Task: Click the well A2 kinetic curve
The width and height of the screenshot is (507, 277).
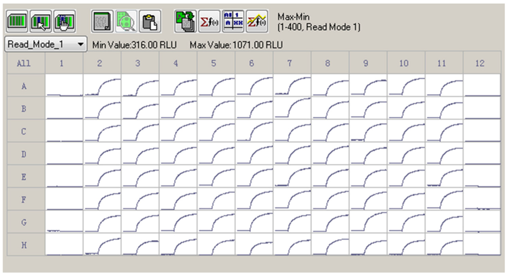Action: click(102, 86)
